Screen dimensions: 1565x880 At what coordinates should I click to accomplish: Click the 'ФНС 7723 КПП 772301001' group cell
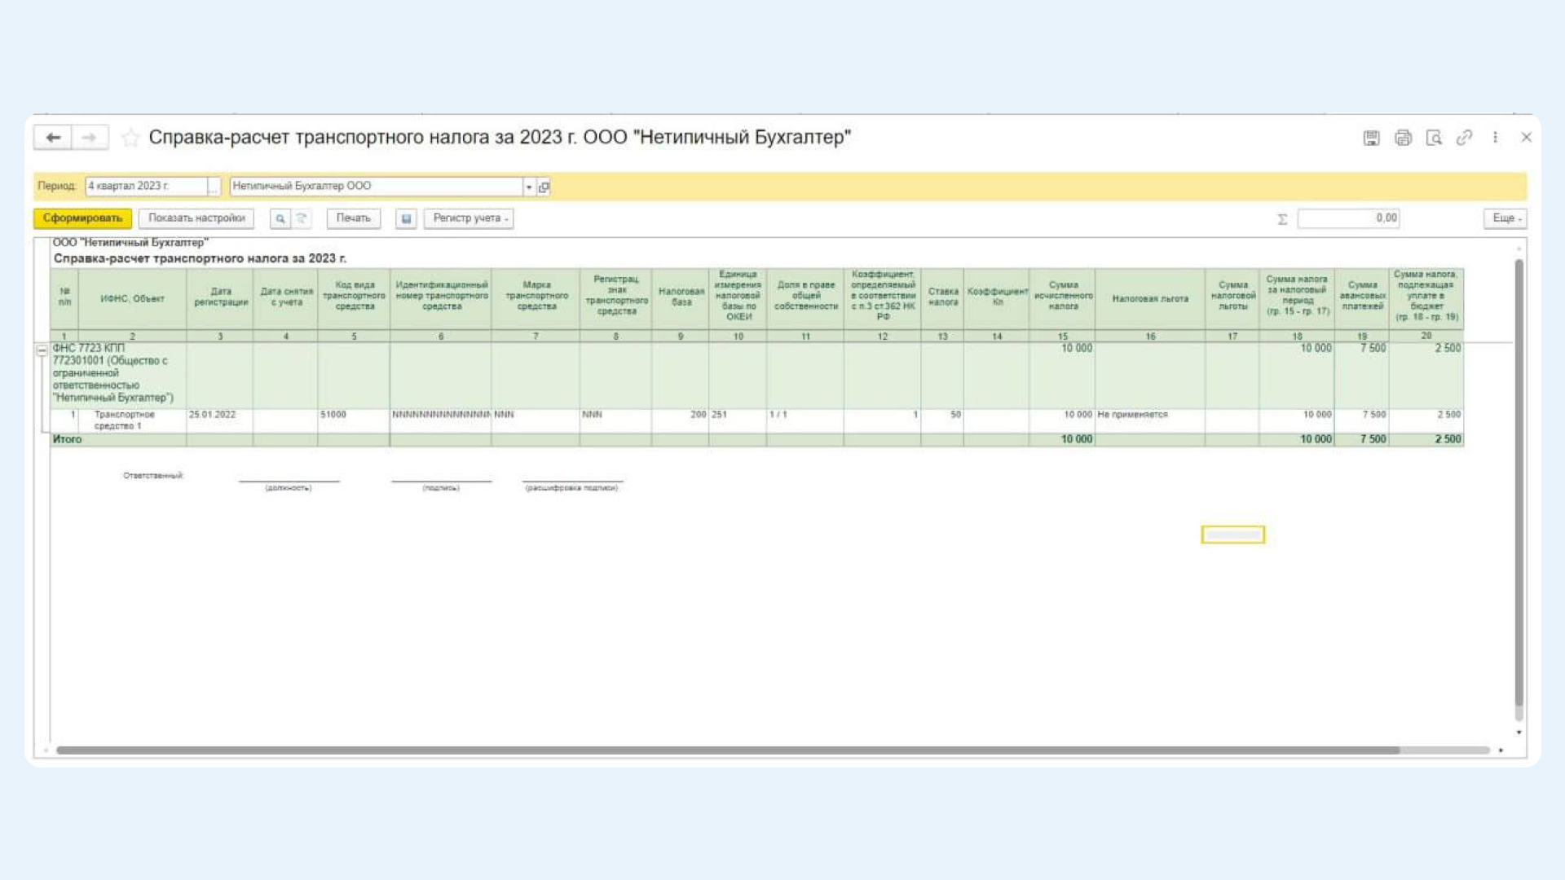pyautogui.click(x=118, y=373)
